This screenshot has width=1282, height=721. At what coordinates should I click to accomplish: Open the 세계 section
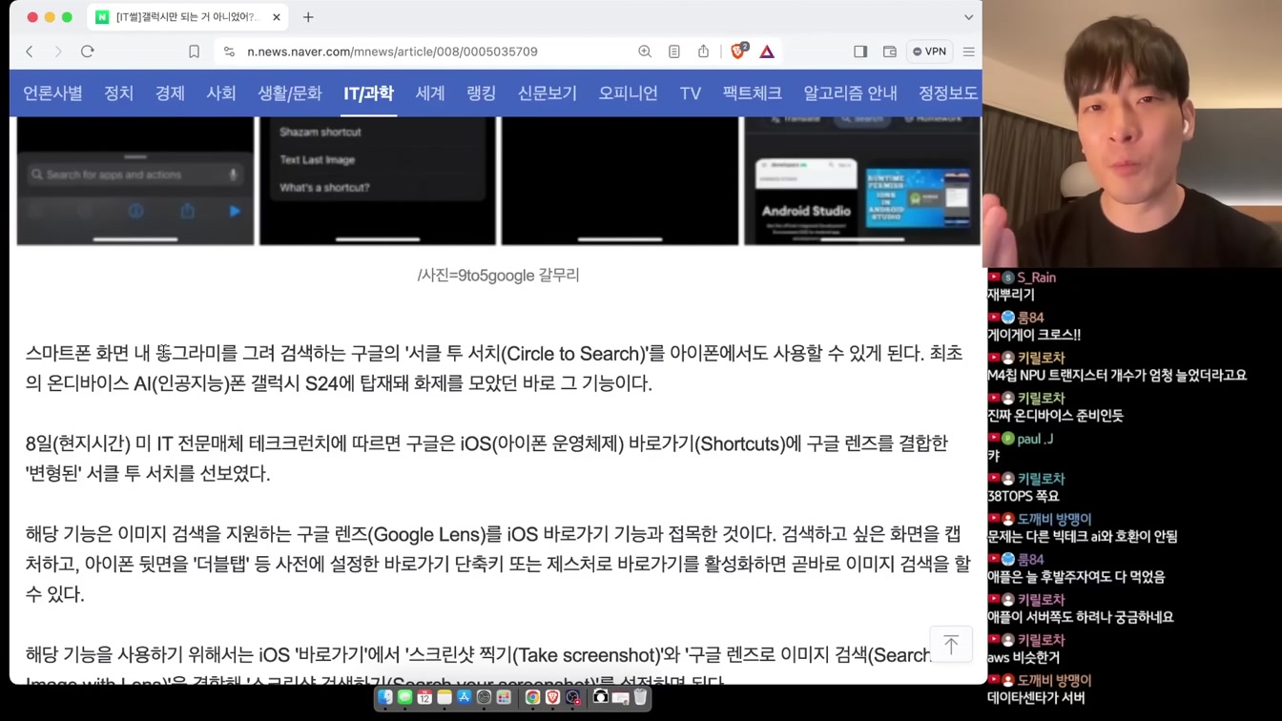(430, 93)
